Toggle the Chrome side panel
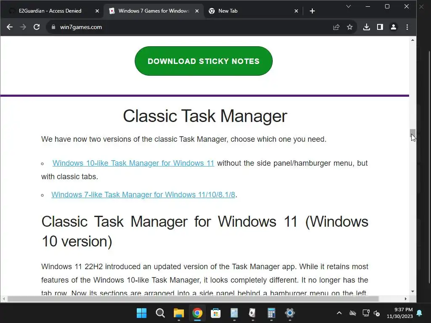This screenshot has width=431, height=323. [380, 27]
